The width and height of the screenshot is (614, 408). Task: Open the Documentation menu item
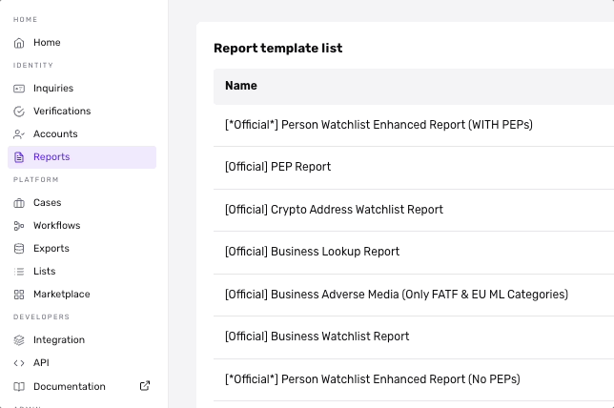coord(69,386)
